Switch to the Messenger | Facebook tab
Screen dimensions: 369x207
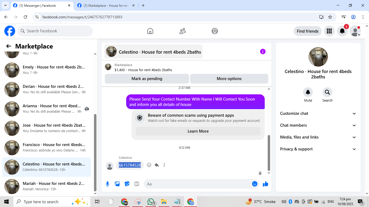point(42,5)
